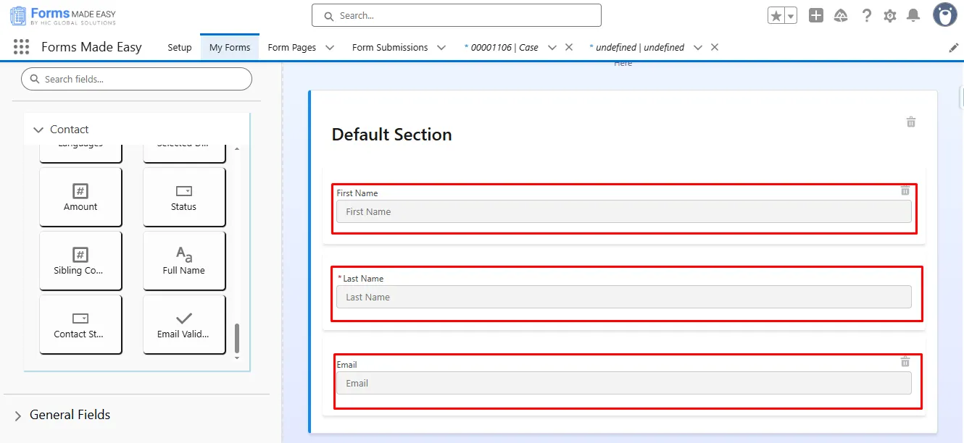Open the notifications bell
Viewport: 964px width, 443px height.
click(913, 16)
